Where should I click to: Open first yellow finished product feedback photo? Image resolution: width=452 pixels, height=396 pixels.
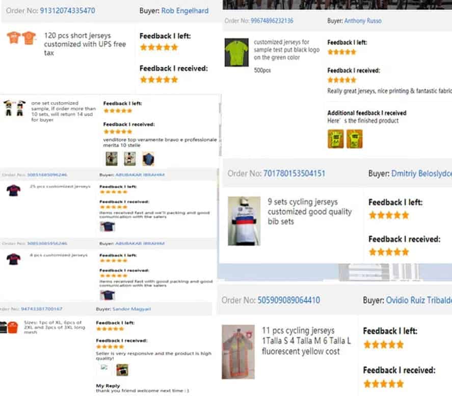pyautogui.click(x=335, y=139)
